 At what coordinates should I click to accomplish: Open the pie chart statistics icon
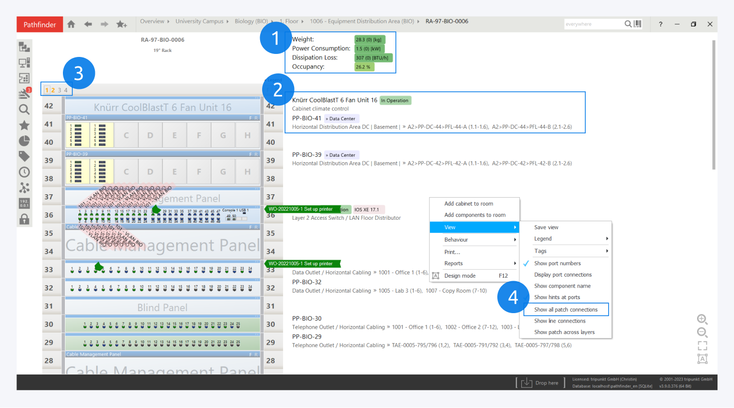coord(24,141)
